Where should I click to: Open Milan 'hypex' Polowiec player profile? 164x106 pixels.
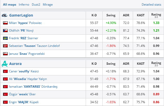click(25, 23)
